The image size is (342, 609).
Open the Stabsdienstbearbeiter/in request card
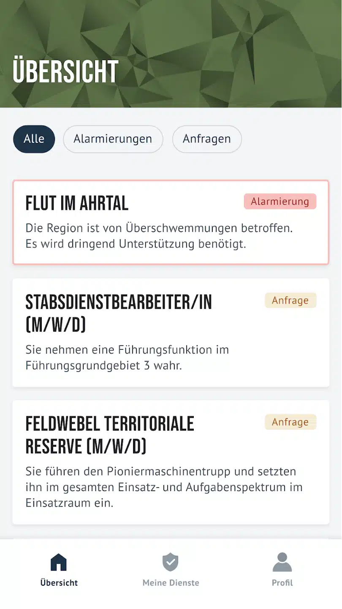coord(171,332)
